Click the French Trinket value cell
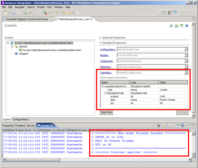 point(173,100)
